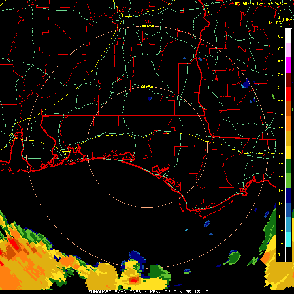Click the legend value 54
Image resolution: width=294 pixels, height=294 pixels.
[x=281, y=74]
